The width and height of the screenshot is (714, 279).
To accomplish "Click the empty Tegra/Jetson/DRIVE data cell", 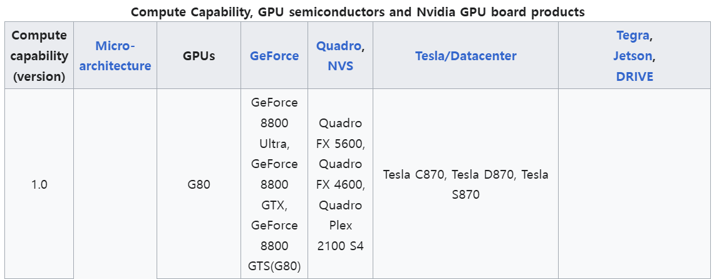I will (x=634, y=184).
